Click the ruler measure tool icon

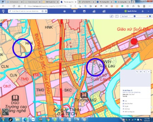tap(112, 16)
